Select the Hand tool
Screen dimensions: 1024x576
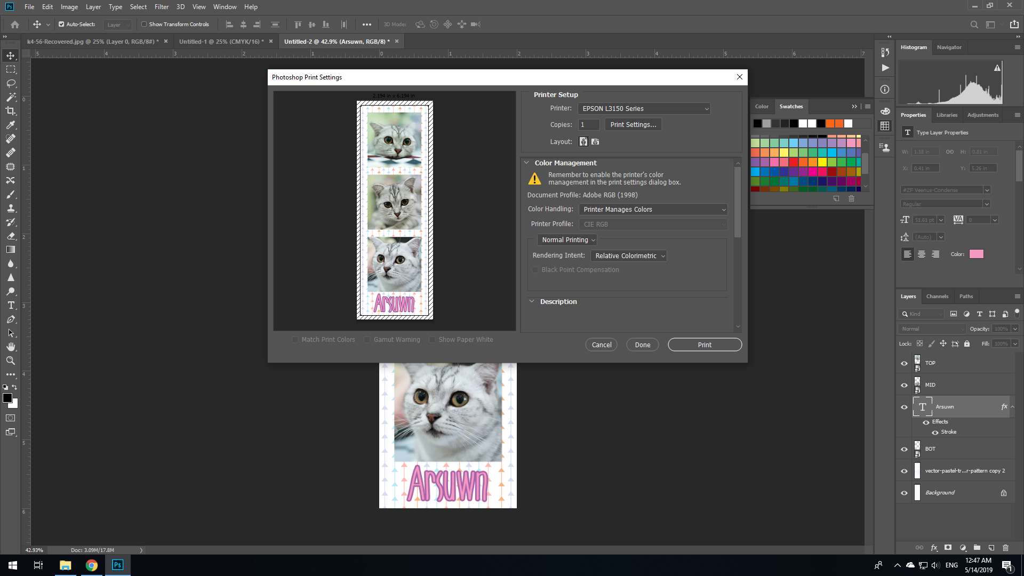tap(11, 347)
